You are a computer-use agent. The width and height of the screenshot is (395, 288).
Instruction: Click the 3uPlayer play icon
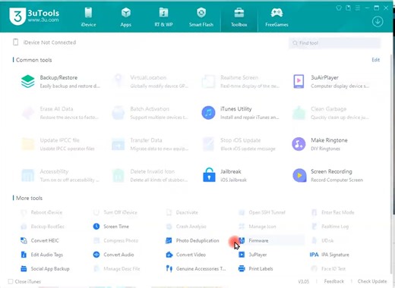pos(242,255)
